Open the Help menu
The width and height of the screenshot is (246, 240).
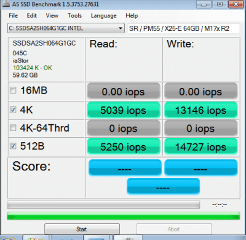click(x=132, y=15)
